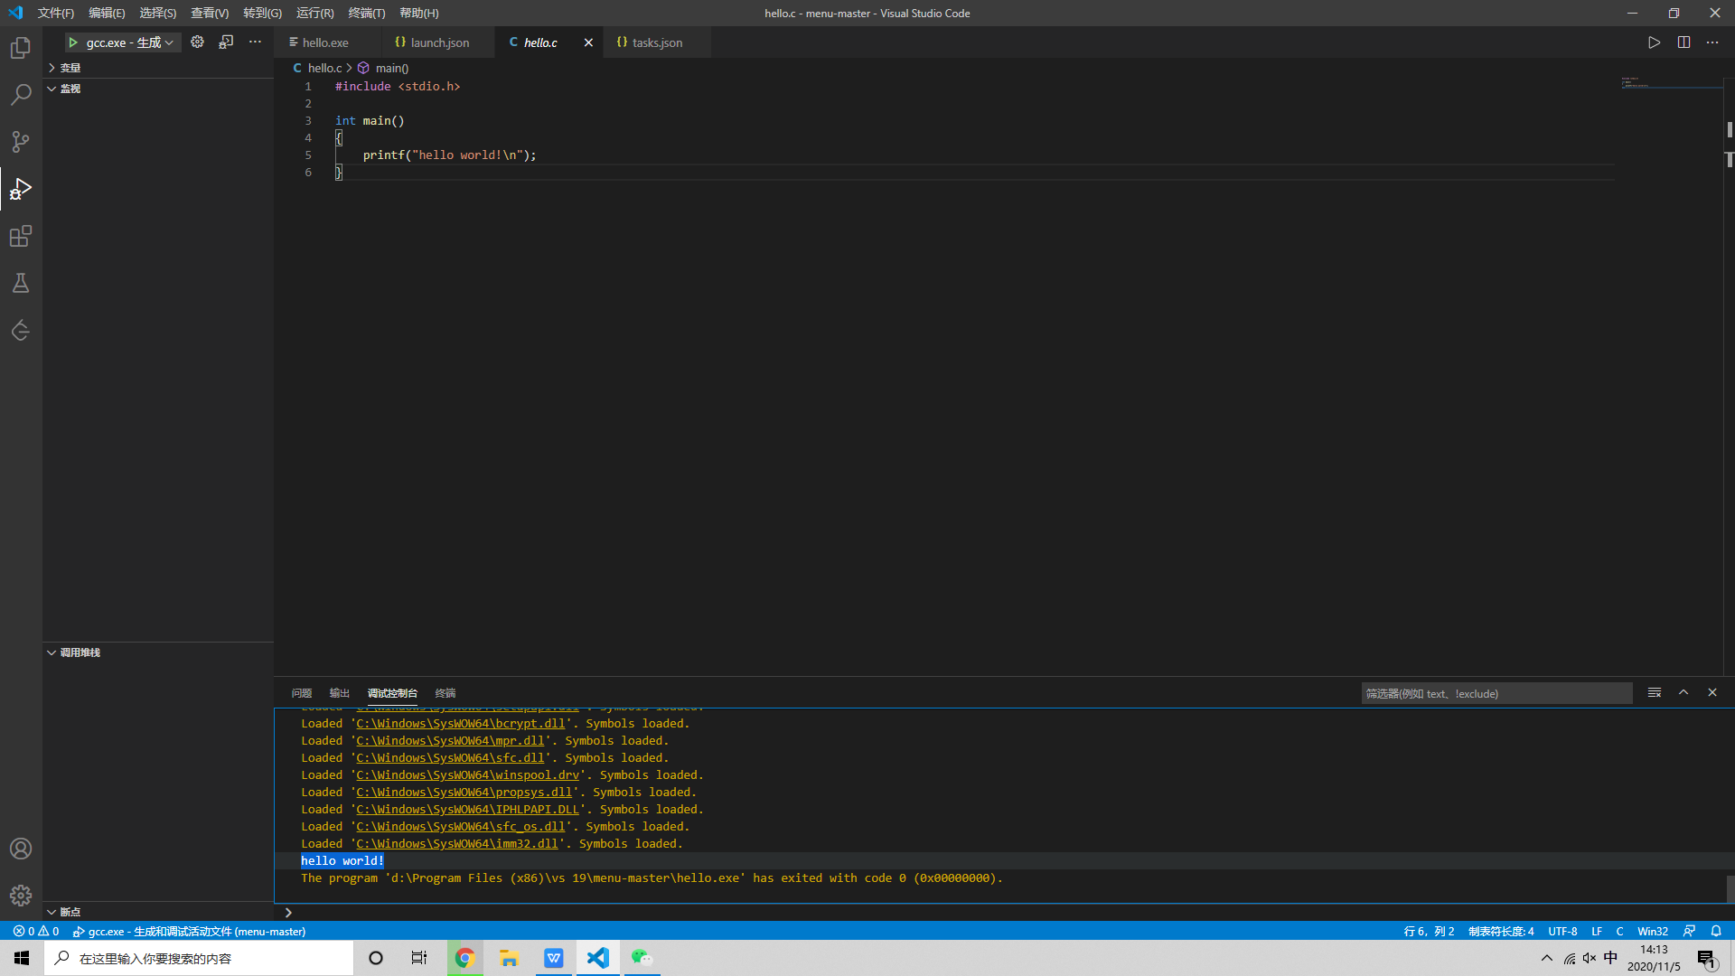The height and width of the screenshot is (976, 1735).
Task: Click the split editor icon
Action: 1683,42
